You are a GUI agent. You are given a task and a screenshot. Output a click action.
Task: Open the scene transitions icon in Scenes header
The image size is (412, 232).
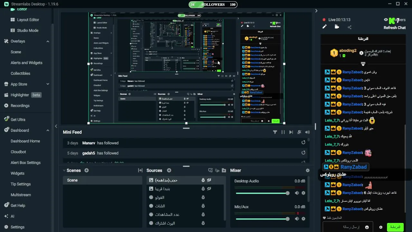(140, 170)
